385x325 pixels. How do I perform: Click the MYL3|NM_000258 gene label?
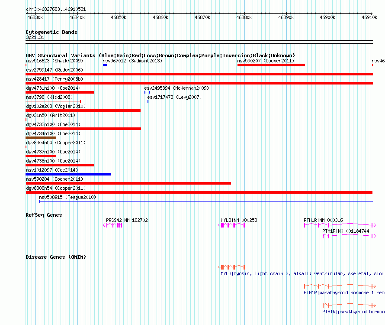click(x=239, y=220)
